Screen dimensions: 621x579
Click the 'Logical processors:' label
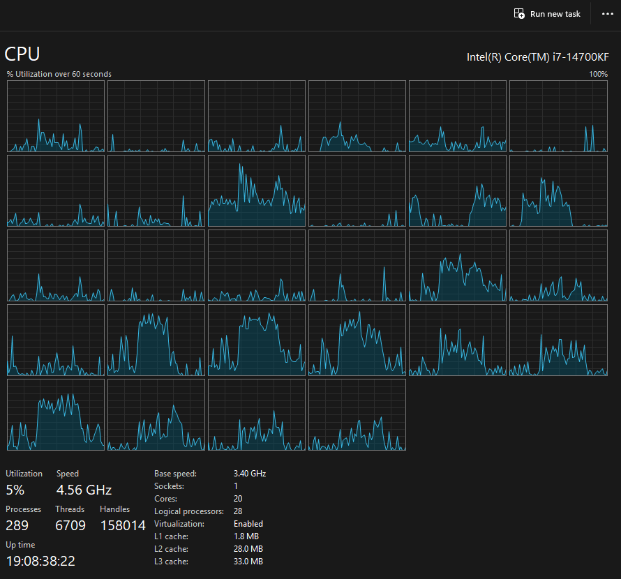(x=189, y=511)
